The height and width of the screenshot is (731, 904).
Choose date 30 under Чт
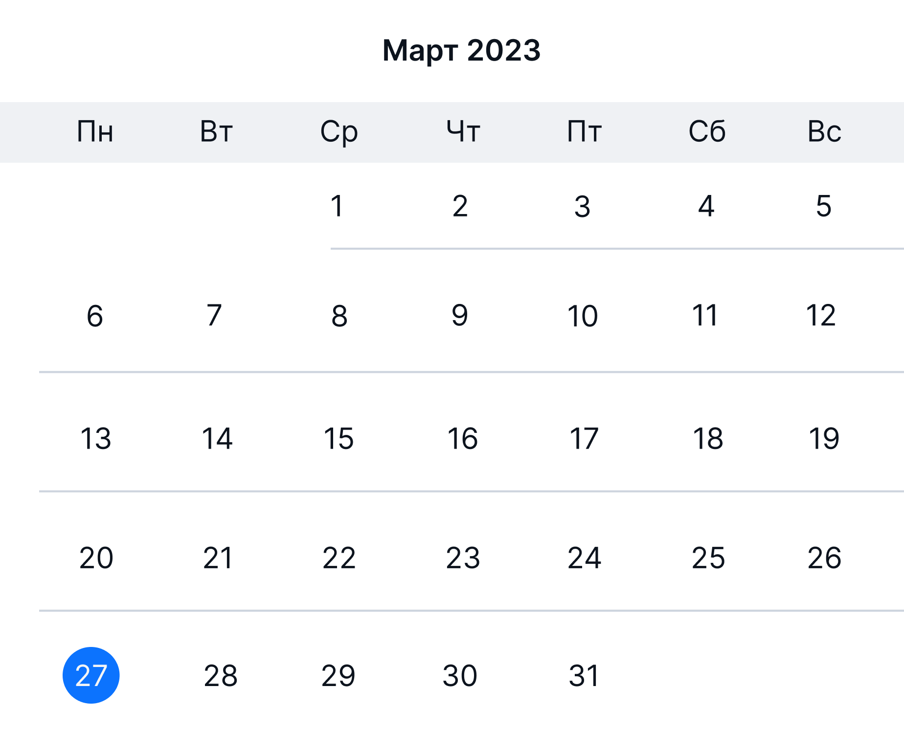click(x=460, y=676)
